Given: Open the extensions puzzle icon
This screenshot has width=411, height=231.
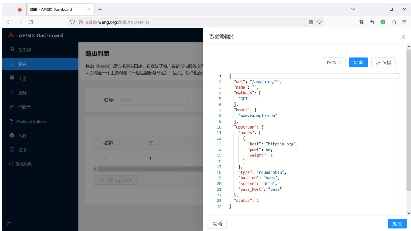Looking at the screenshot, I should (x=393, y=22).
